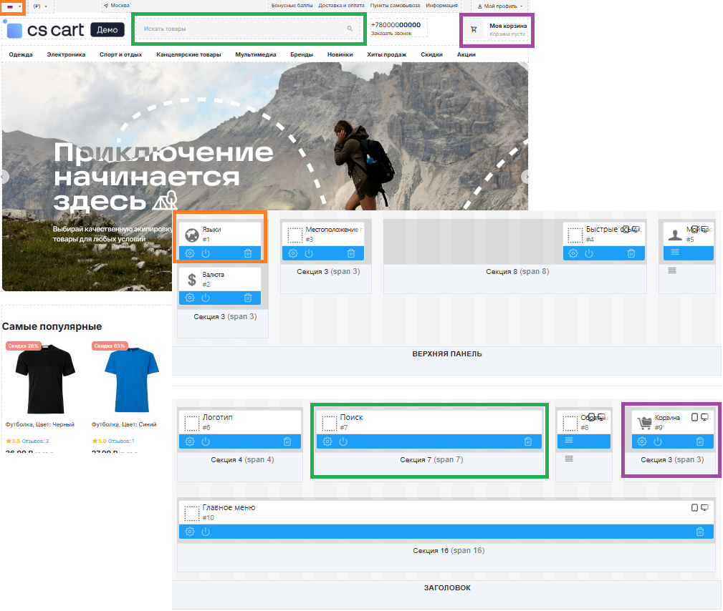Open the Электроника menu category

pyautogui.click(x=66, y=54)
